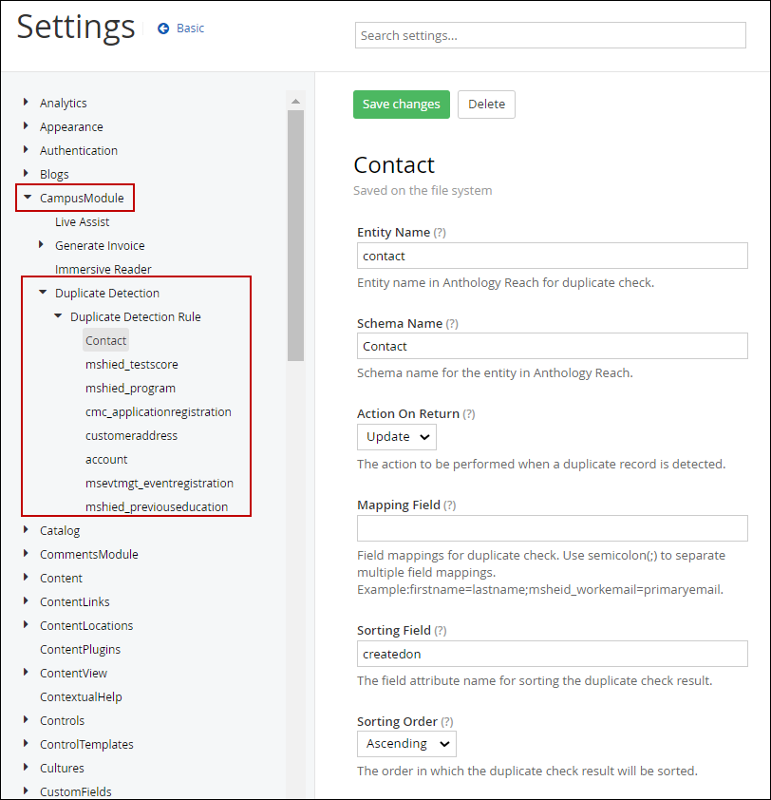Select mshied_testscore in the tree
The image size is (771, 800).
coord(131,364)
